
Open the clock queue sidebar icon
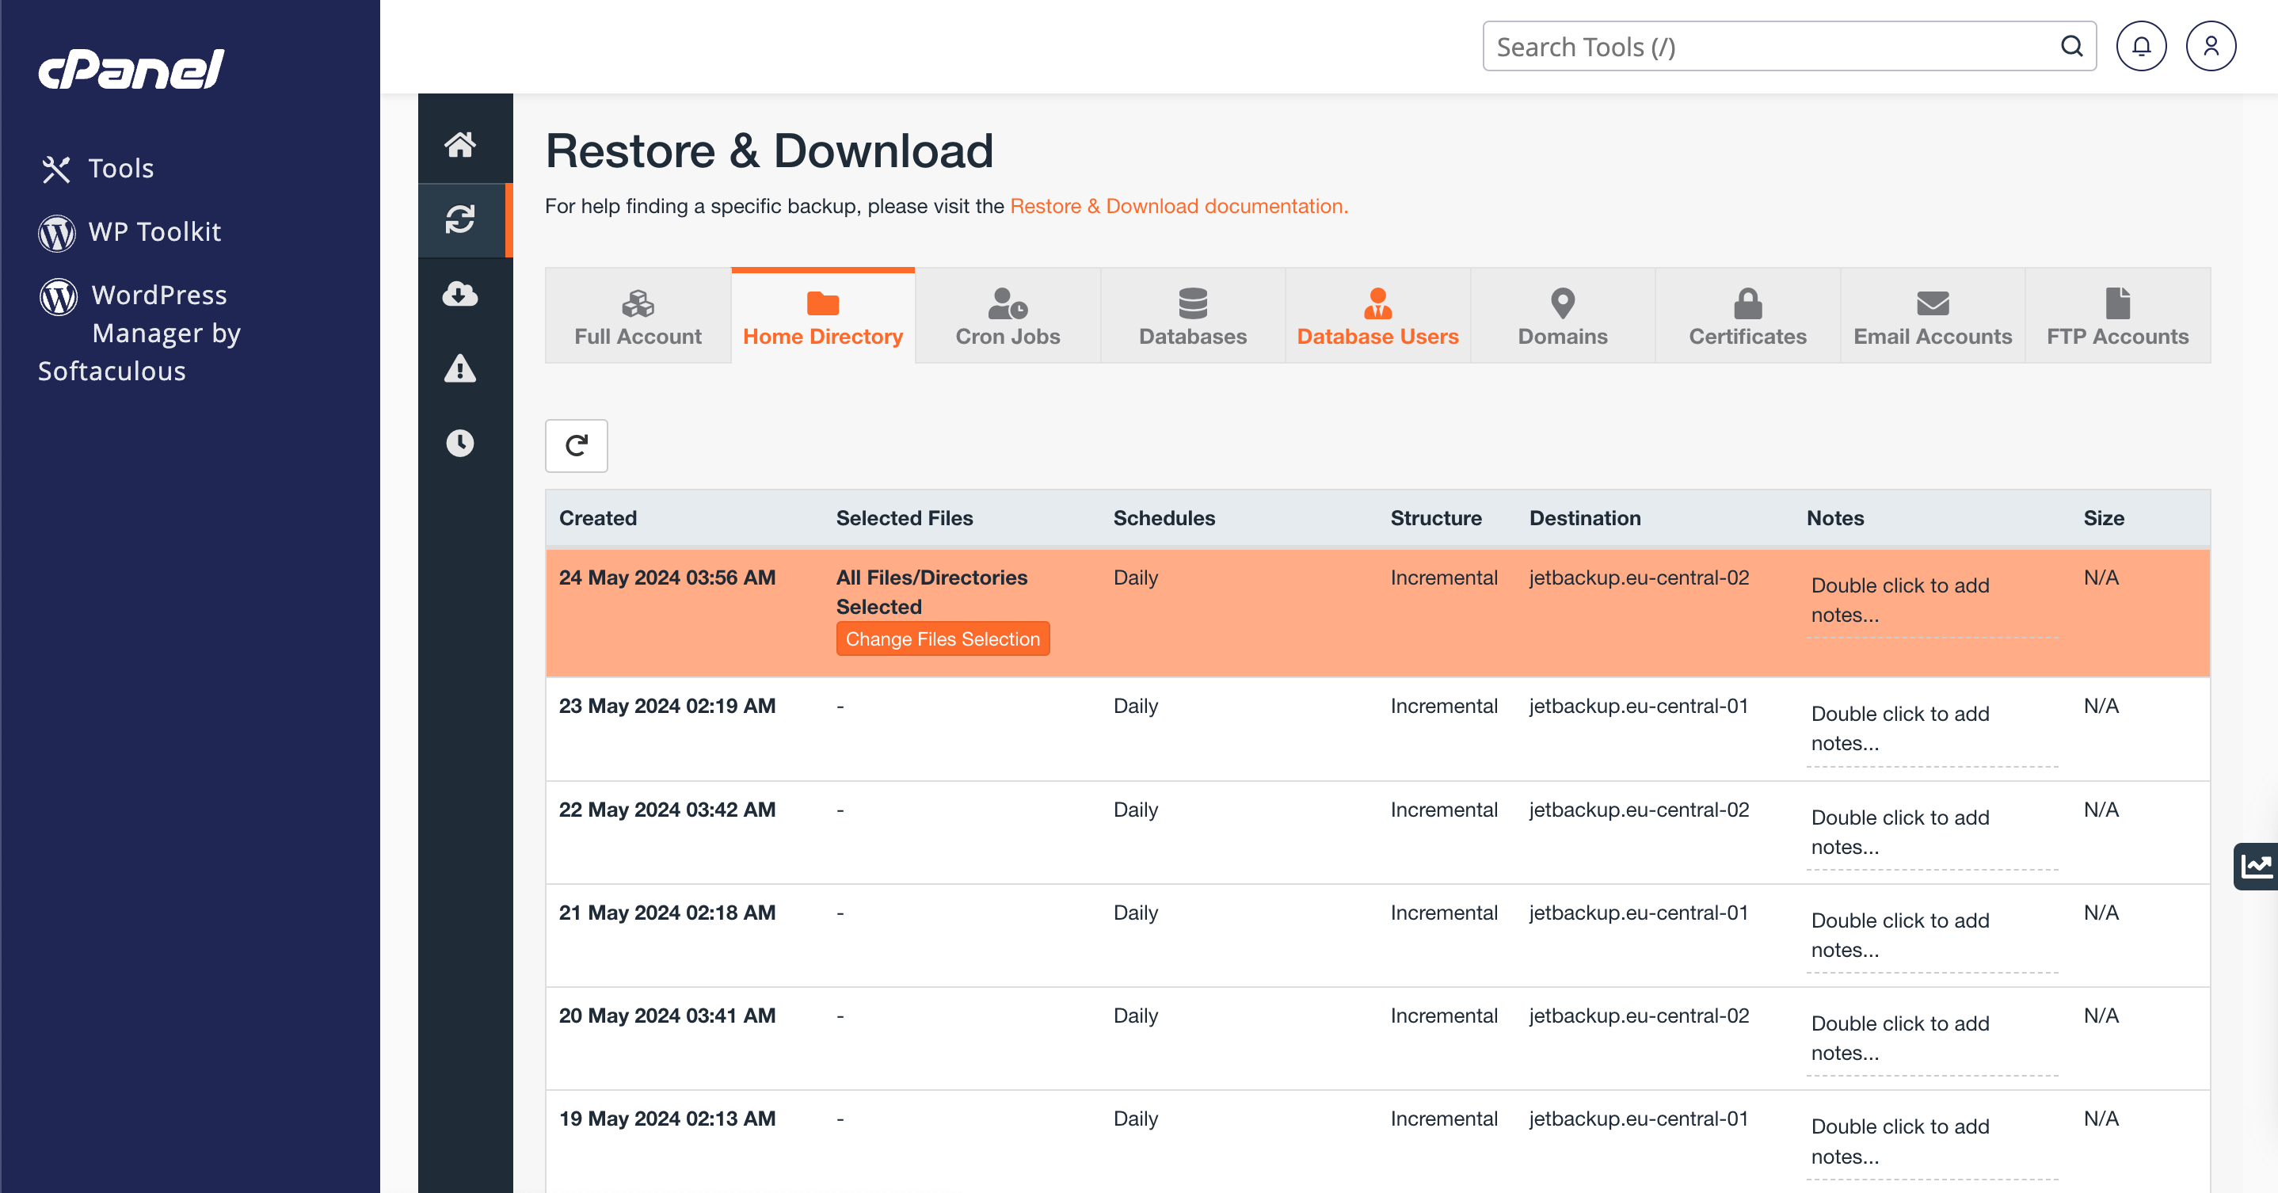click(459, 443)
